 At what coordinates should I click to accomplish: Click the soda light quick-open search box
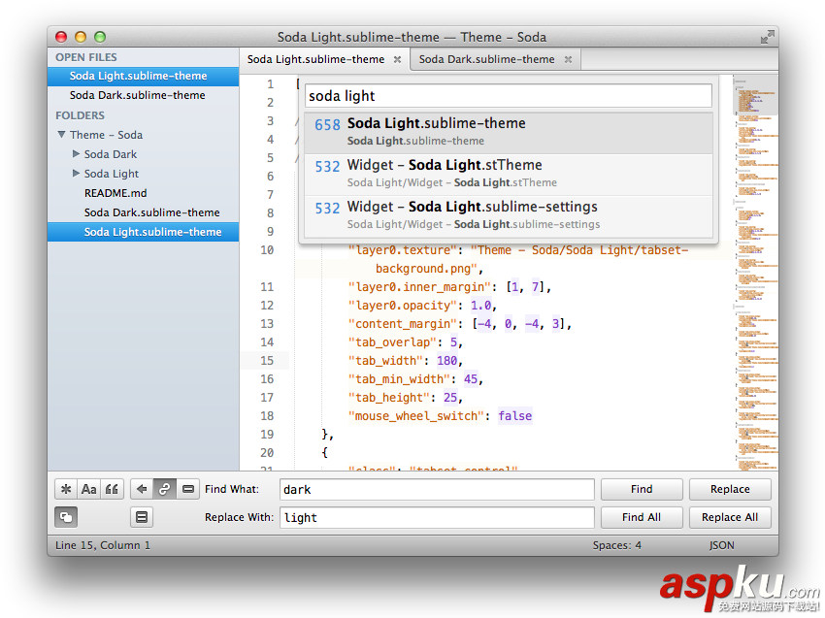tap(509, 96)
